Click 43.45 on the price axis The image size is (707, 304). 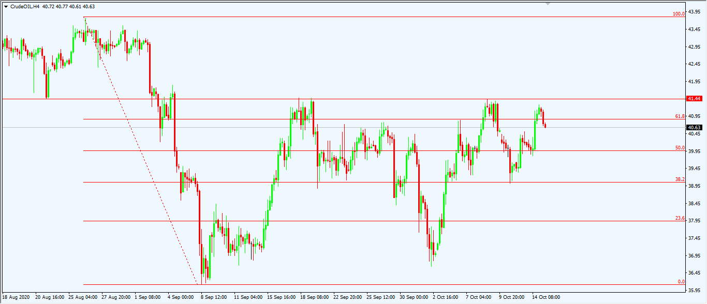pyautogui.click(x=695, y=29)
